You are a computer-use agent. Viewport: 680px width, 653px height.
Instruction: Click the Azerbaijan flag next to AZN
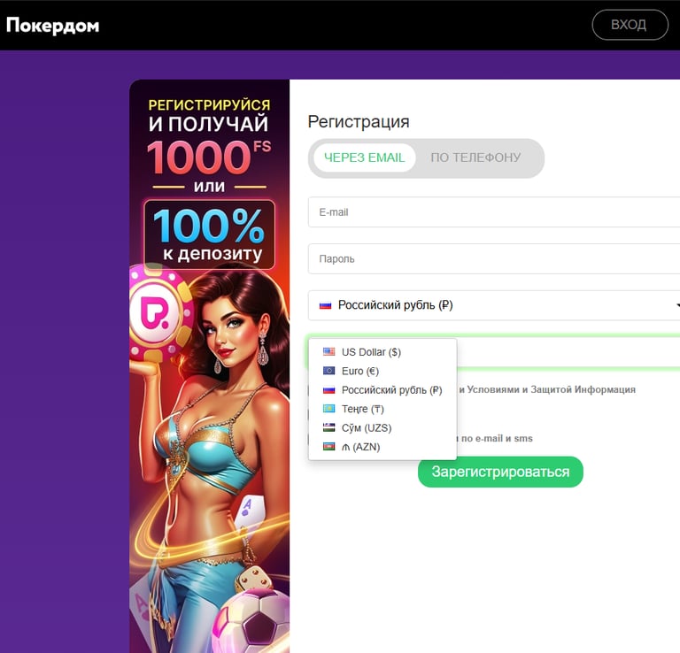328,447
